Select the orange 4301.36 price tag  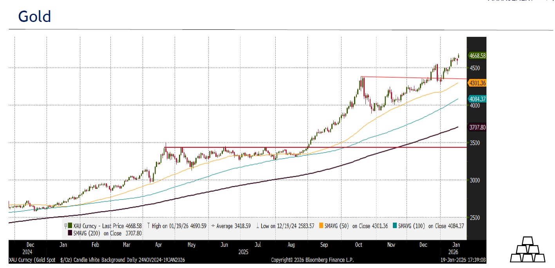pyautogui.click(x=477, y=83)
